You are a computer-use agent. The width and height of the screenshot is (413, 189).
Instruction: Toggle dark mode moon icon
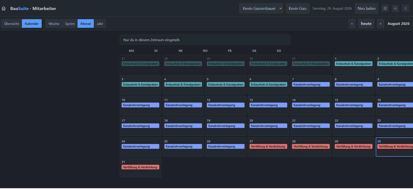(406, 9)
